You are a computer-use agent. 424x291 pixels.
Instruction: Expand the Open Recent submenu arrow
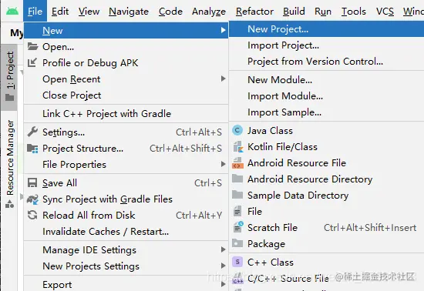point(223,79)
